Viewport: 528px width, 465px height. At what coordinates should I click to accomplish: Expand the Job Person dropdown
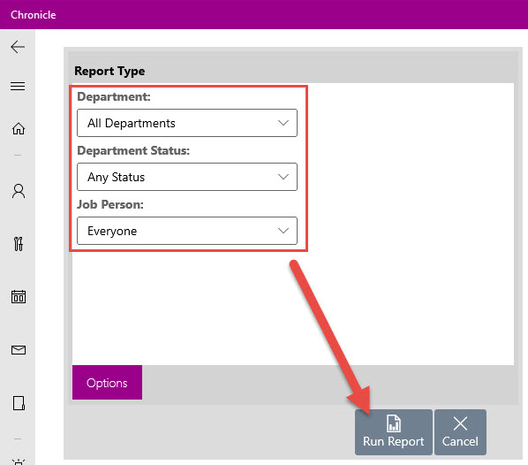click(187, 231)
